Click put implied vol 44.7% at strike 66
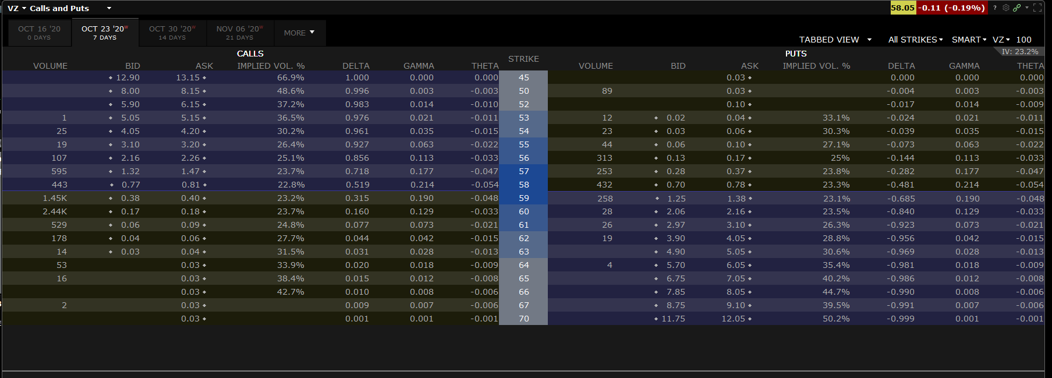This screenshot has height=378, width=1052. (x=836, y=292)
